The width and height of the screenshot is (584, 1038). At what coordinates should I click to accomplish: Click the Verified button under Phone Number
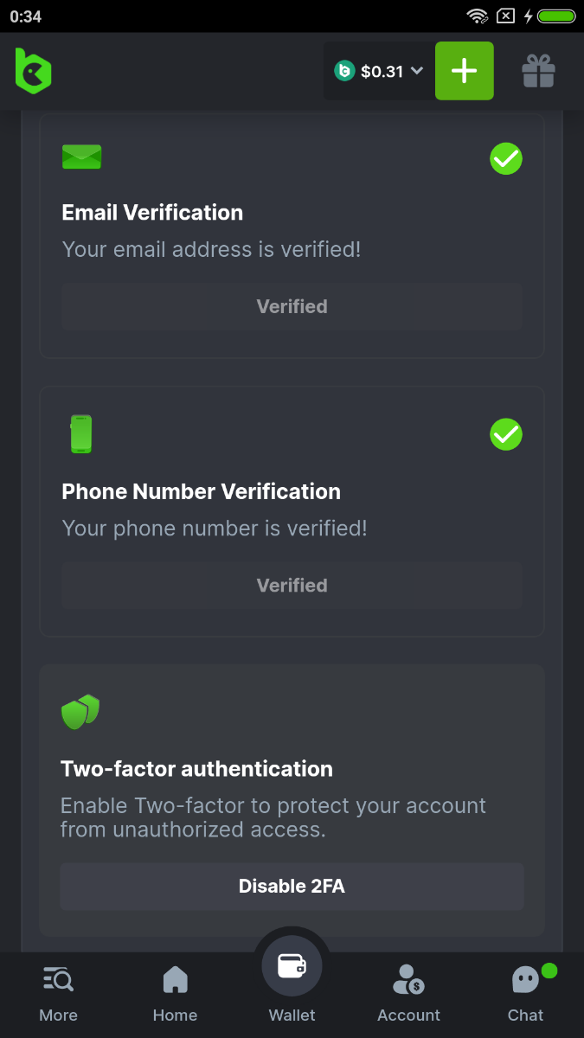292,586
